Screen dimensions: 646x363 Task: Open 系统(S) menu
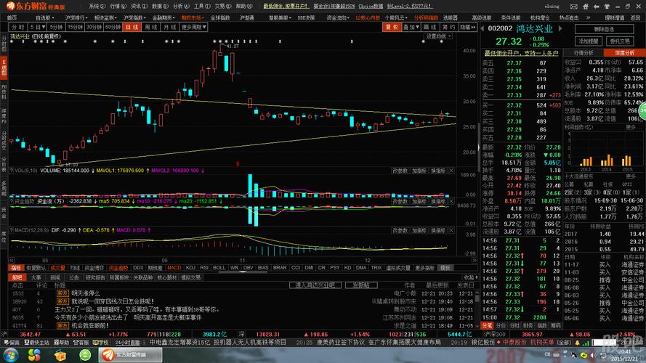tap(97, 7)
